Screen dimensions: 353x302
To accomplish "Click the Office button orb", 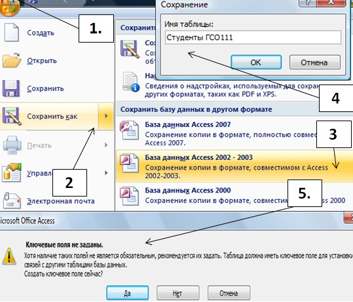I will point(9,7).
